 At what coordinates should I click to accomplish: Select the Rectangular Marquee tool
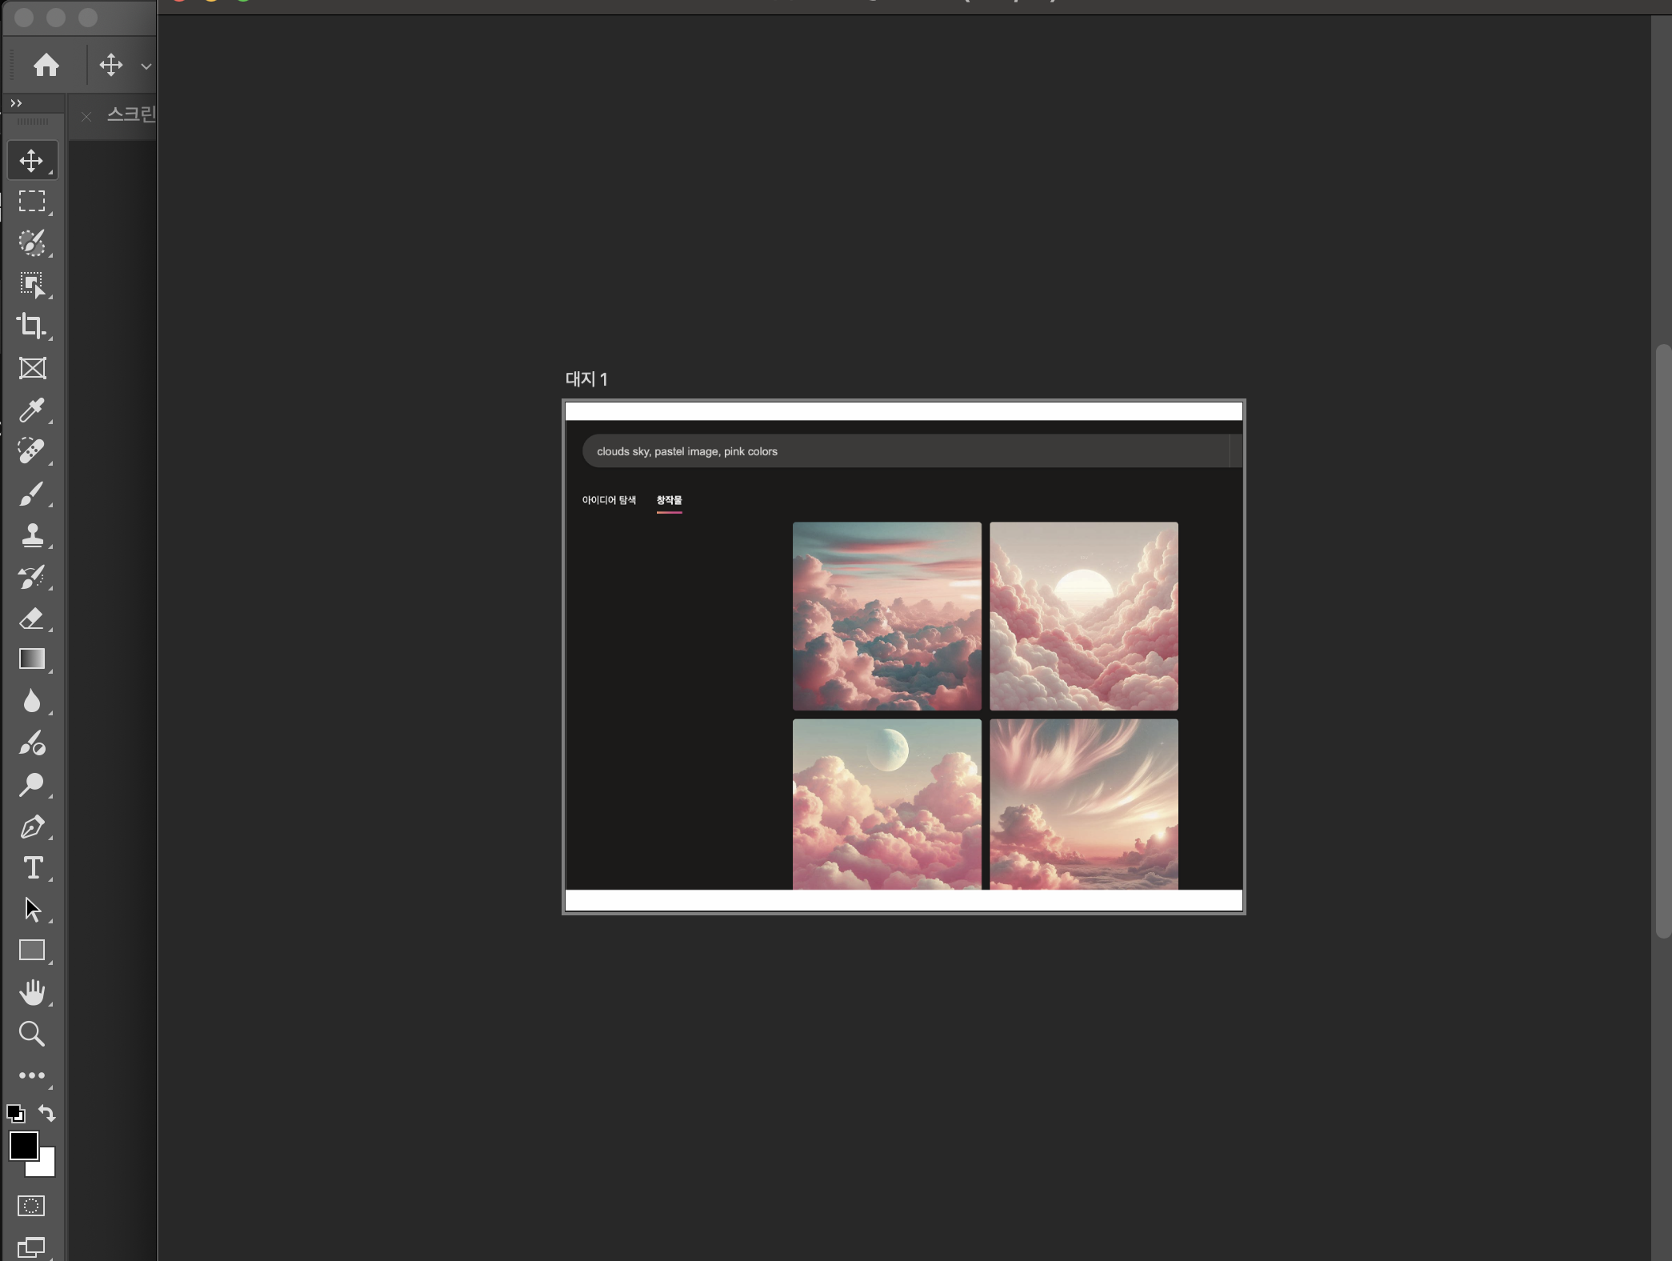click(32, 202)
